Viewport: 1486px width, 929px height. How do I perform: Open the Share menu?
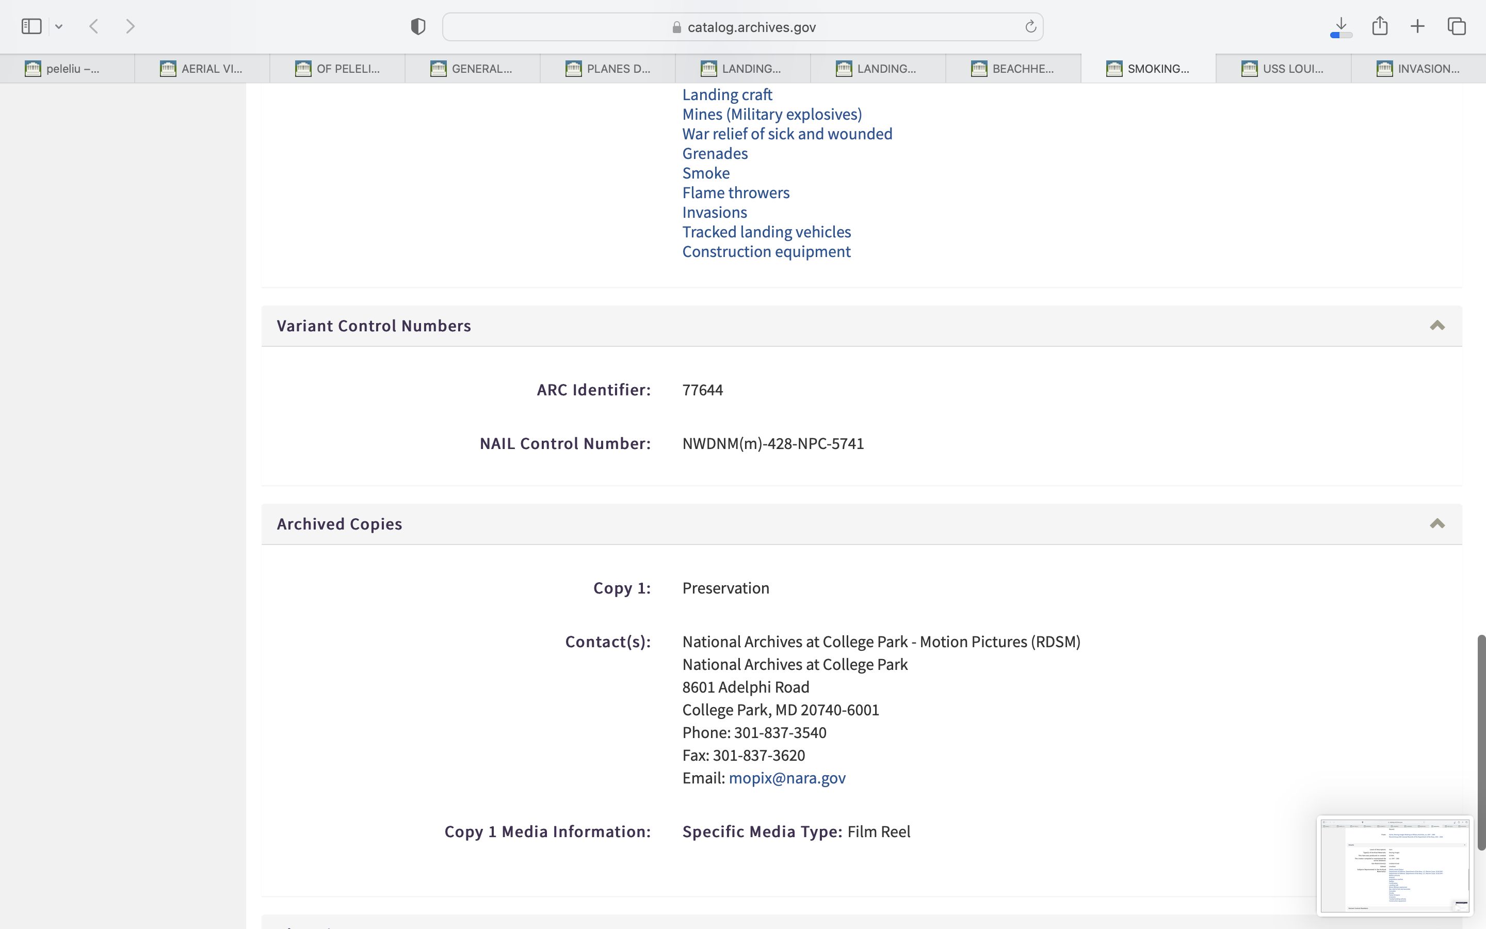click(1380, 26)
